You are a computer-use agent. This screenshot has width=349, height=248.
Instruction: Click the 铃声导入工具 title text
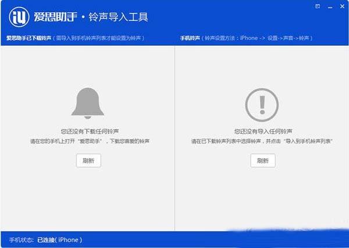[x=118, y=17]
